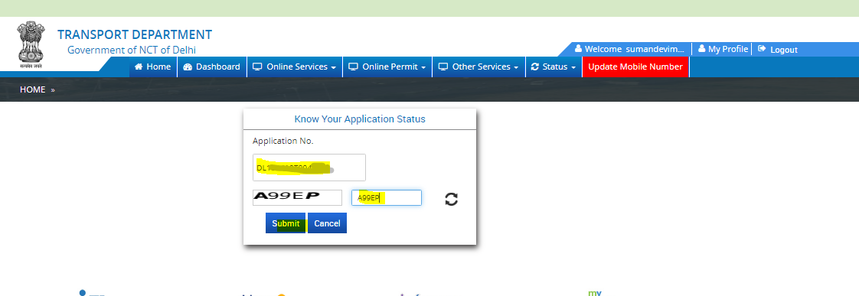Click the A99EP captcha image
Screen dimensions: 859x296
(x=297, y=197)
